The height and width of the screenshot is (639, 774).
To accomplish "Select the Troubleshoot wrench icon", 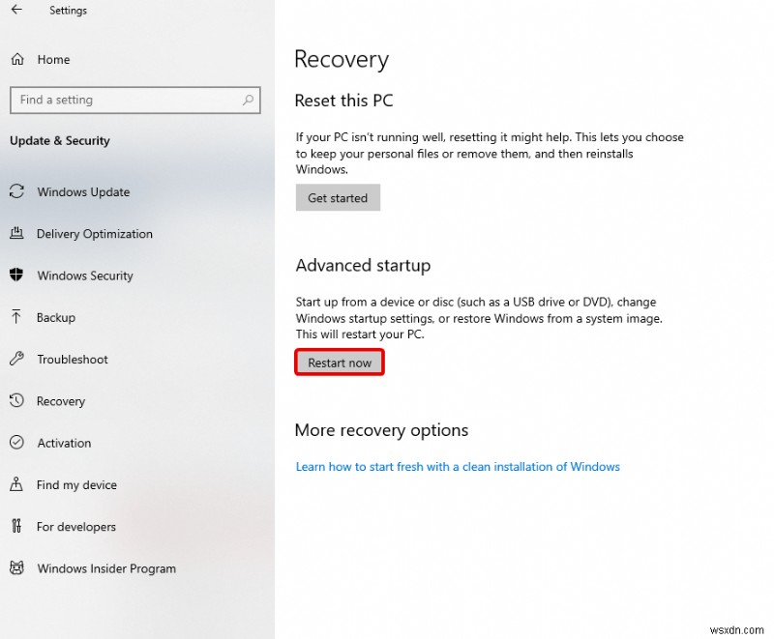I will click(16, 359).
